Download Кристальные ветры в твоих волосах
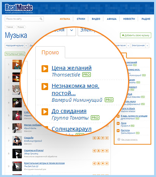The image size is (156, 177). (x=99, y=163)
